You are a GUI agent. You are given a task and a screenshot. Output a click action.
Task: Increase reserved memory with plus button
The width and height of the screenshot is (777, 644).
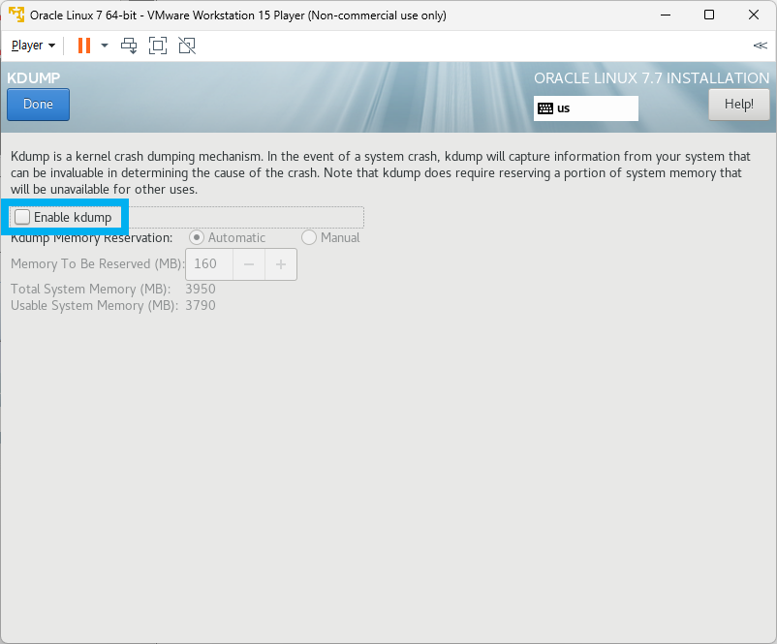point(281,264)
